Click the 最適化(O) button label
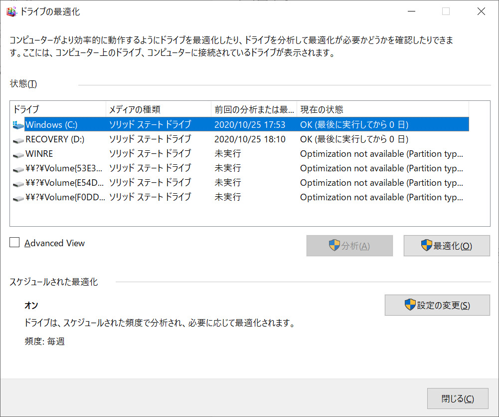Screen dimensions: 499x417 pyautogui.click(x=453, y=246)
